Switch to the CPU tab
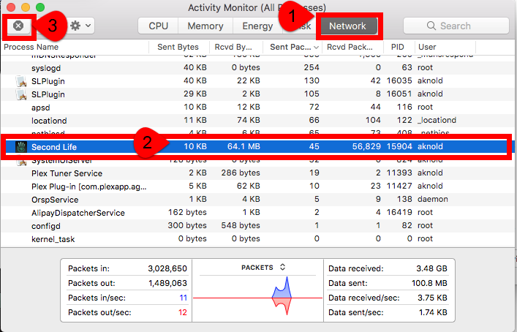This screenshot has height=332, width=517. pos(158,26)
